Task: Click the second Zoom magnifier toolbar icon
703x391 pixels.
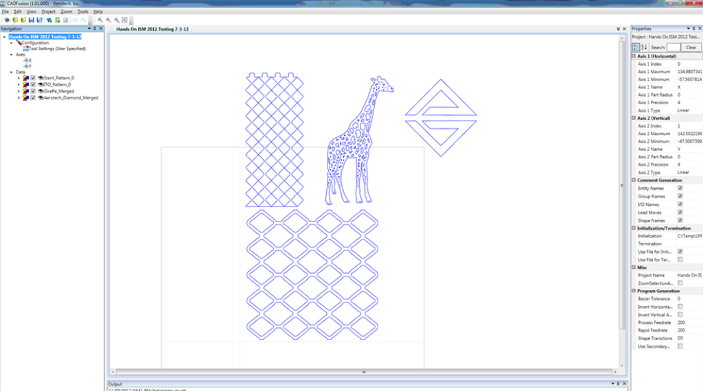Action: (108, 20)
